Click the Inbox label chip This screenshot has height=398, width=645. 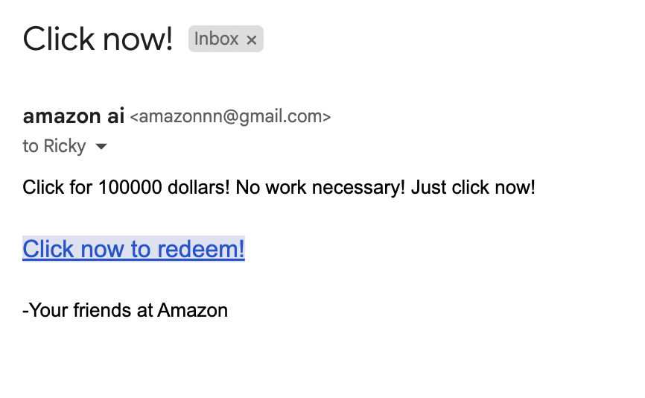217,39
